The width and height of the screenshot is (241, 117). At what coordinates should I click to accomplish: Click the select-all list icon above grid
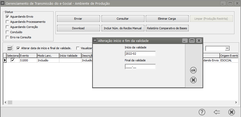10,48
